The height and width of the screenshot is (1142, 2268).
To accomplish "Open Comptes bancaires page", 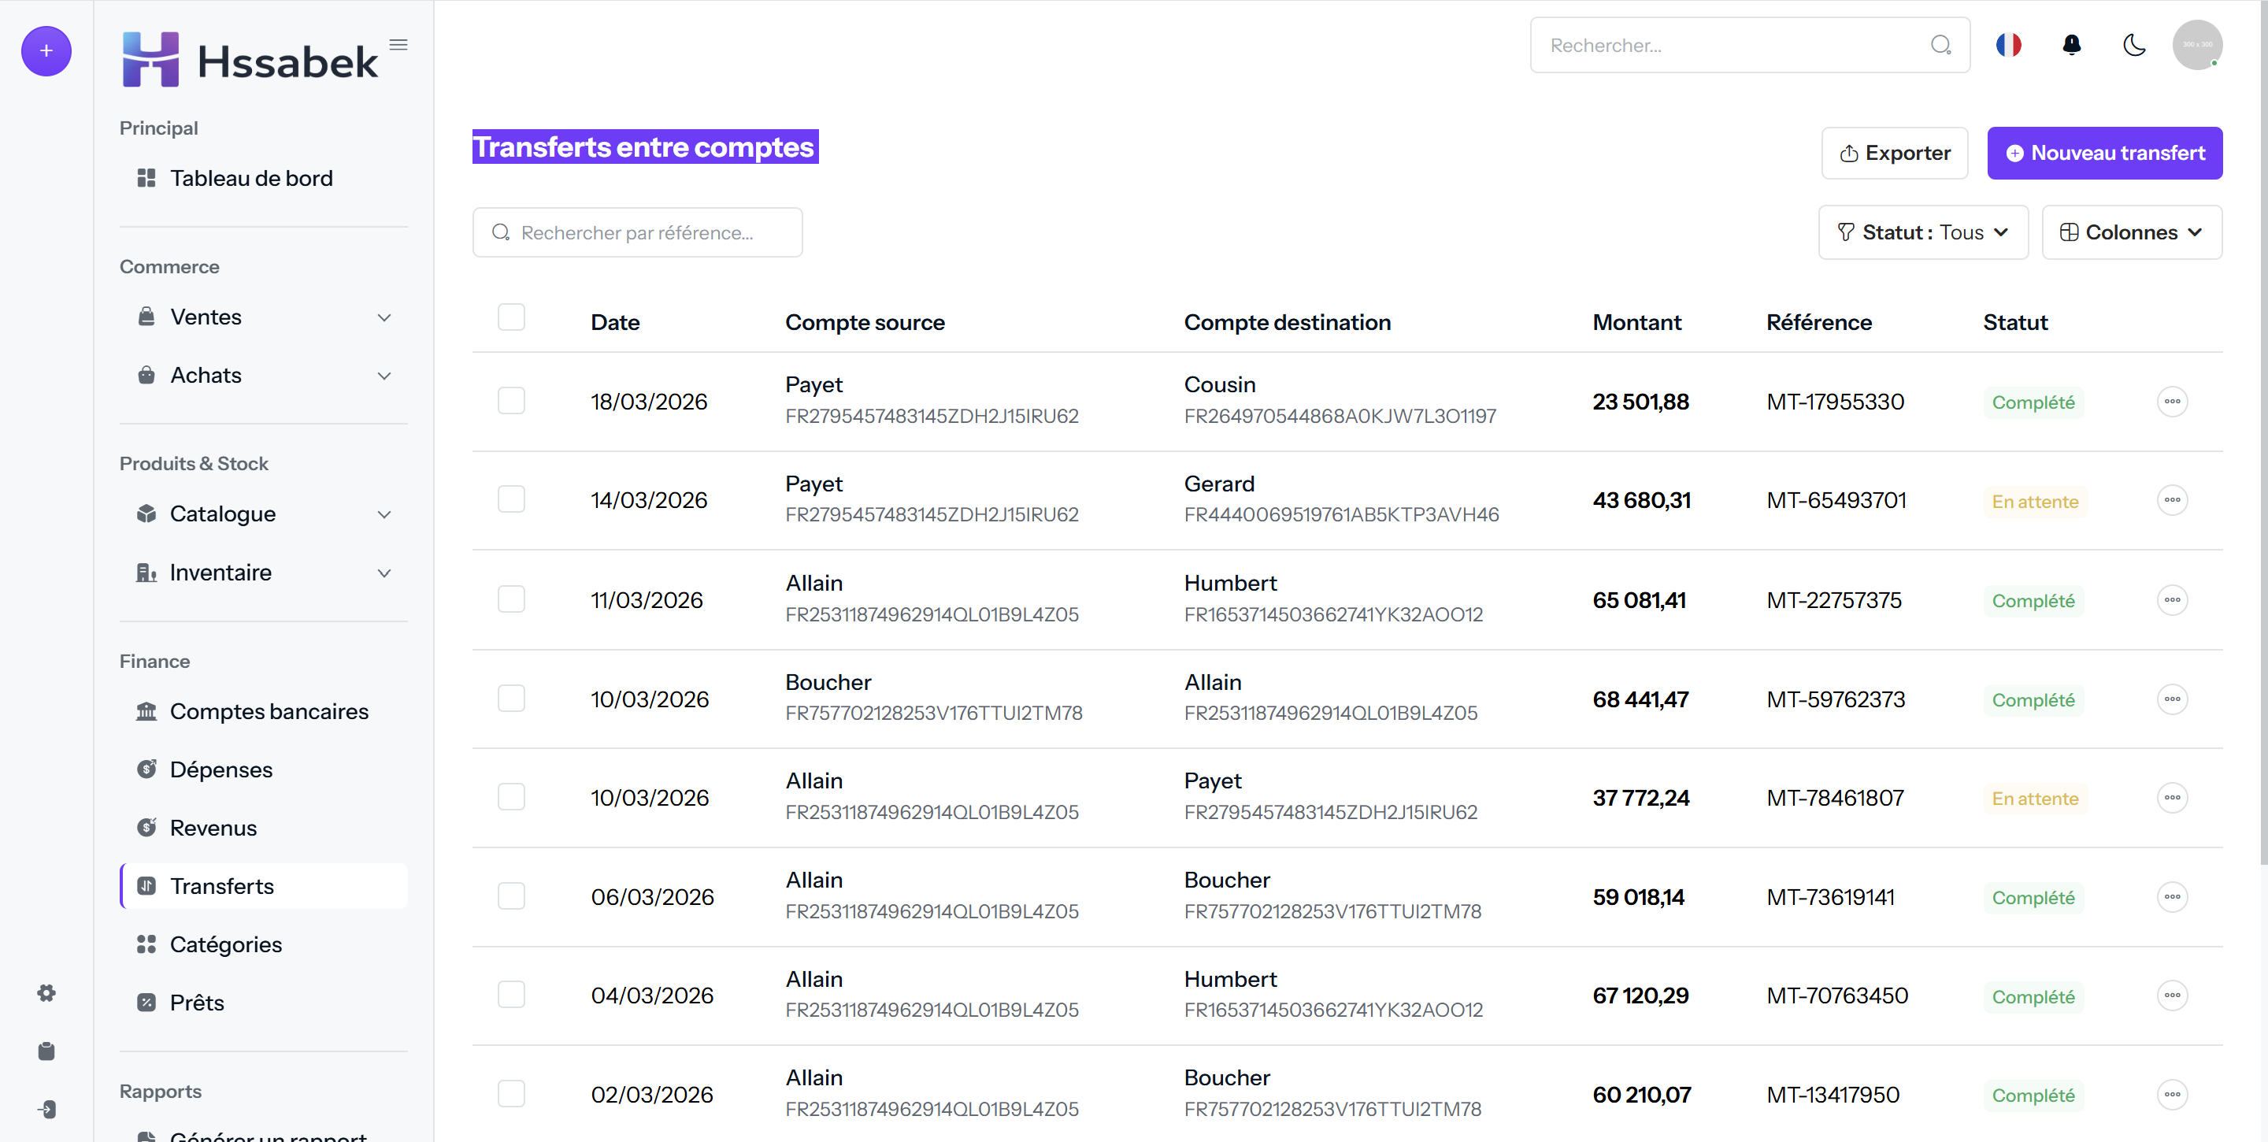I will (x=263, y=711).
